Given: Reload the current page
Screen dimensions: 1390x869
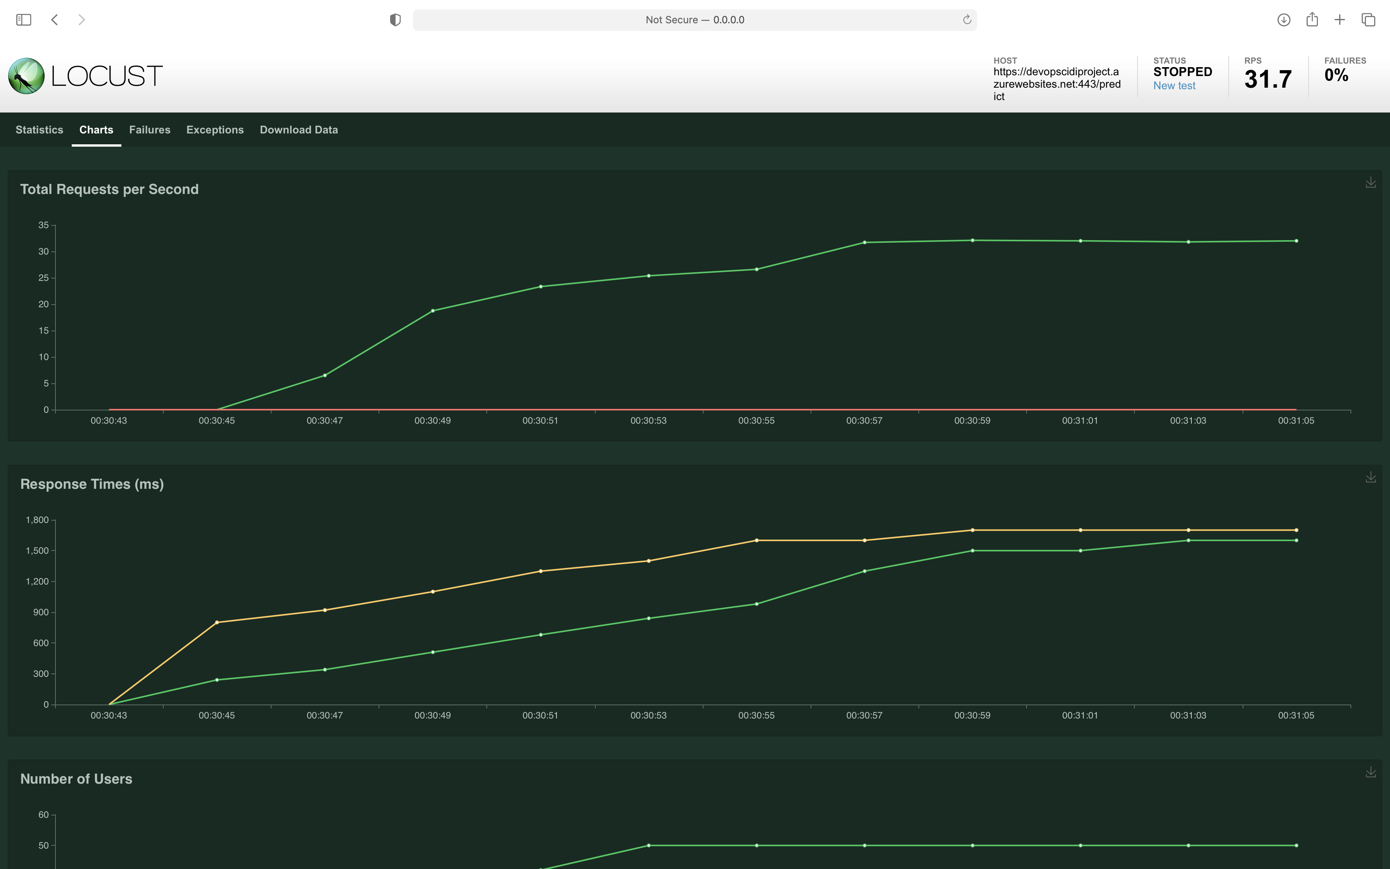Looking at the screenshot, I should pos(967,20).
